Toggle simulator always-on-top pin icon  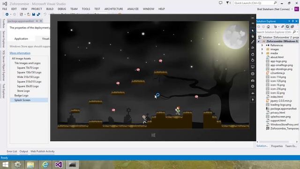point(253,23)
